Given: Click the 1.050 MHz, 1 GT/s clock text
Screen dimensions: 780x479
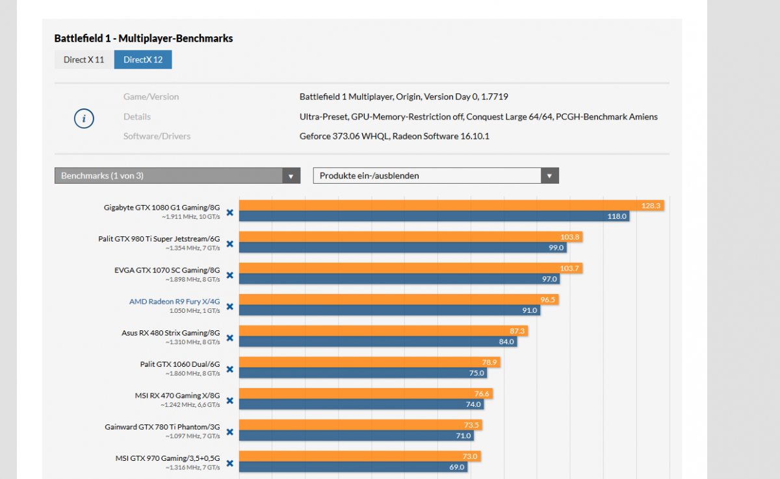Looking at the screenshot, I should [x=194, y=310].
